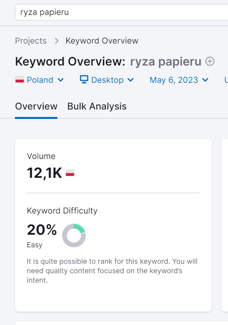Click the breadcrumb arrow separator after Projects
228x325 pixels.
tap(57, 41)
